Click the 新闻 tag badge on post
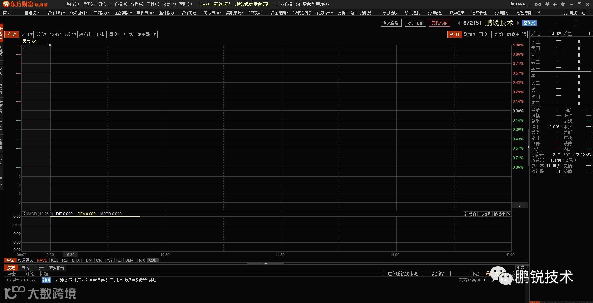Screen dimensions: 593x303 point(46,280)
